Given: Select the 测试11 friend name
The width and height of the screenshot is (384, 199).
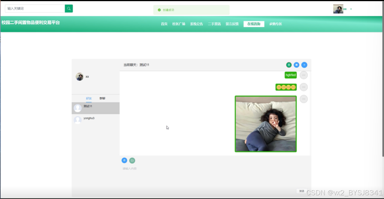Looking at the screenshot, I should [x=88, y=106].
